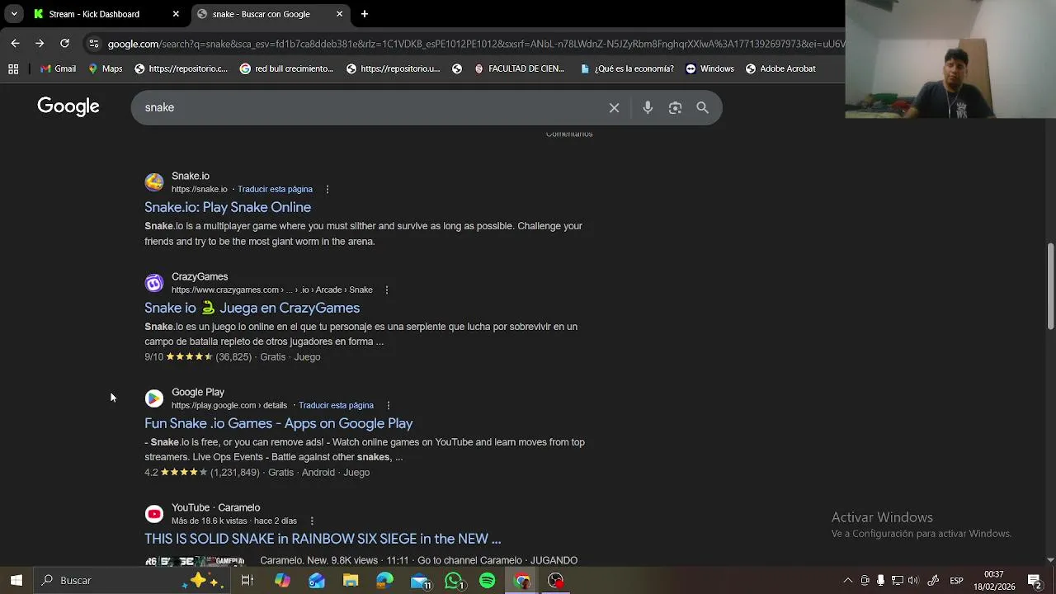Click the Snake.io result favicon

coord(154,182)
